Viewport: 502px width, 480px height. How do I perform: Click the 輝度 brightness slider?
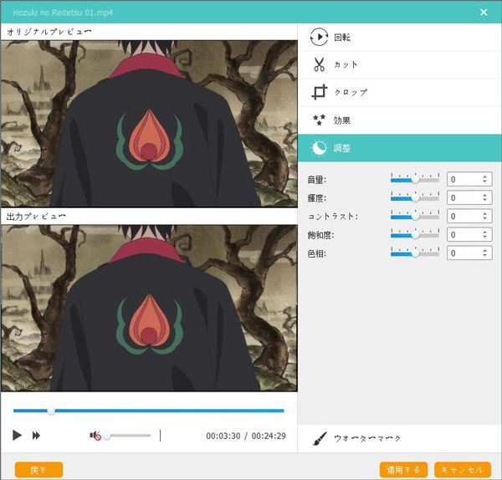click(415, 197)
